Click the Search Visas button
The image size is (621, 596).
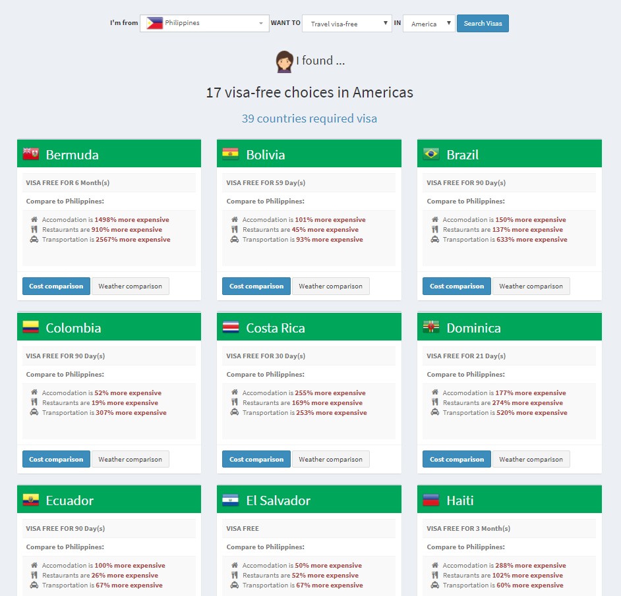483,23
